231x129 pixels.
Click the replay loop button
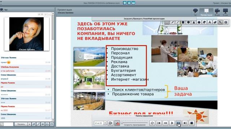click(x=152, y=123)
